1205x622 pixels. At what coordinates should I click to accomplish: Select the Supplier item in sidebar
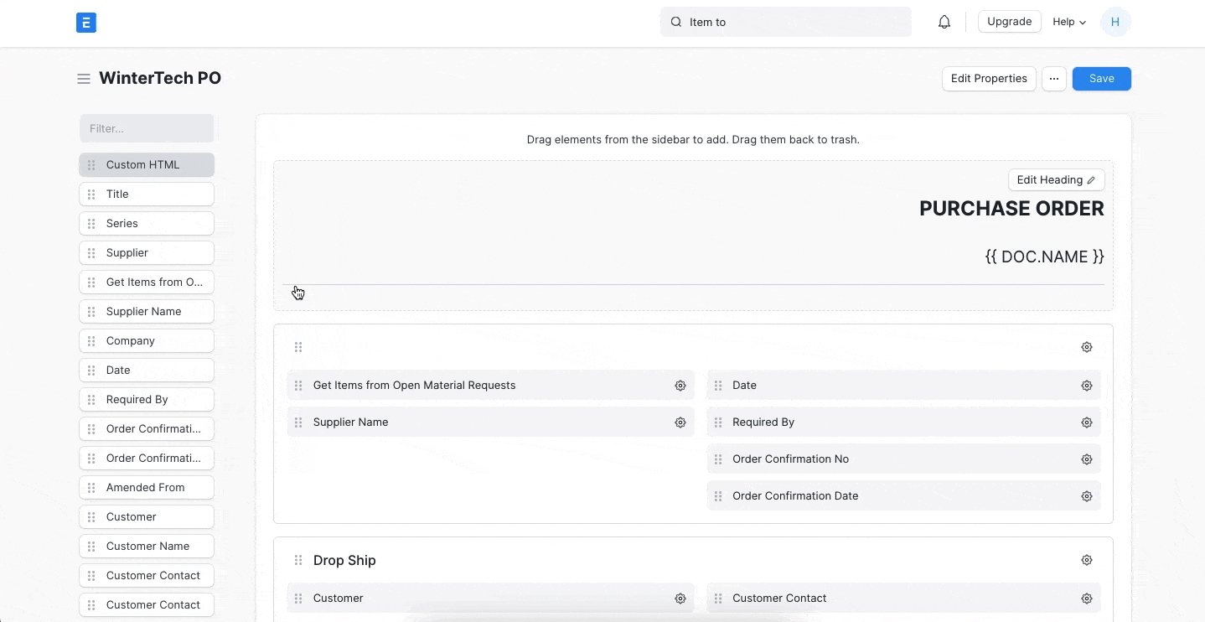(x=147, y=253)
